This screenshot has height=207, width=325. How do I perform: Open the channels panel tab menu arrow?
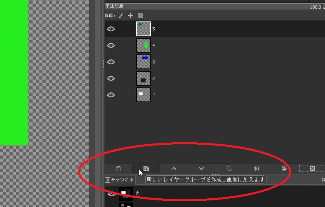point(323,180)
